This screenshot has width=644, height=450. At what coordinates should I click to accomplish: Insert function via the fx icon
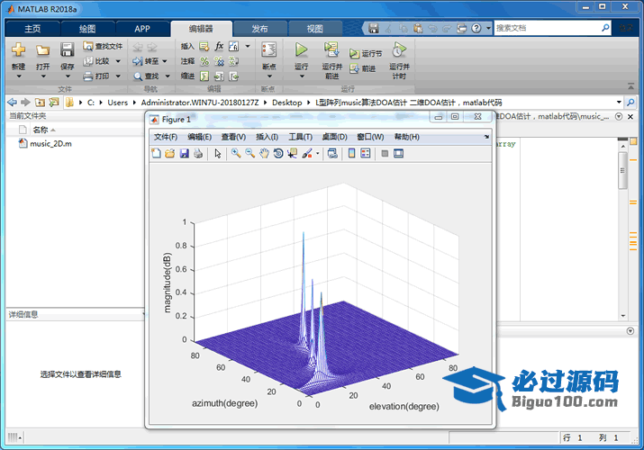pyautogui.click(x=219, y=46)
